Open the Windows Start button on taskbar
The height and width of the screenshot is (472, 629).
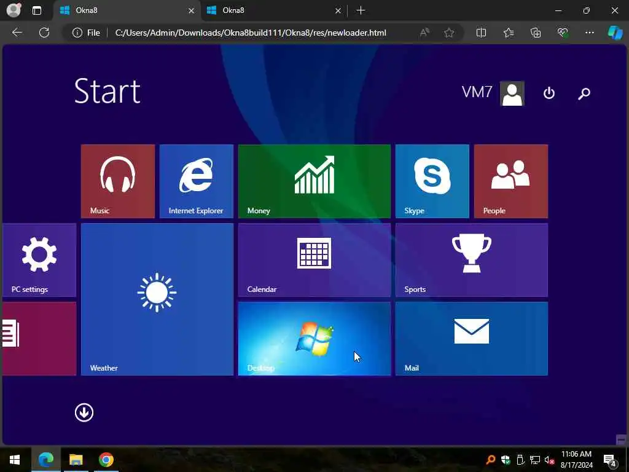(x=15, y=460)
